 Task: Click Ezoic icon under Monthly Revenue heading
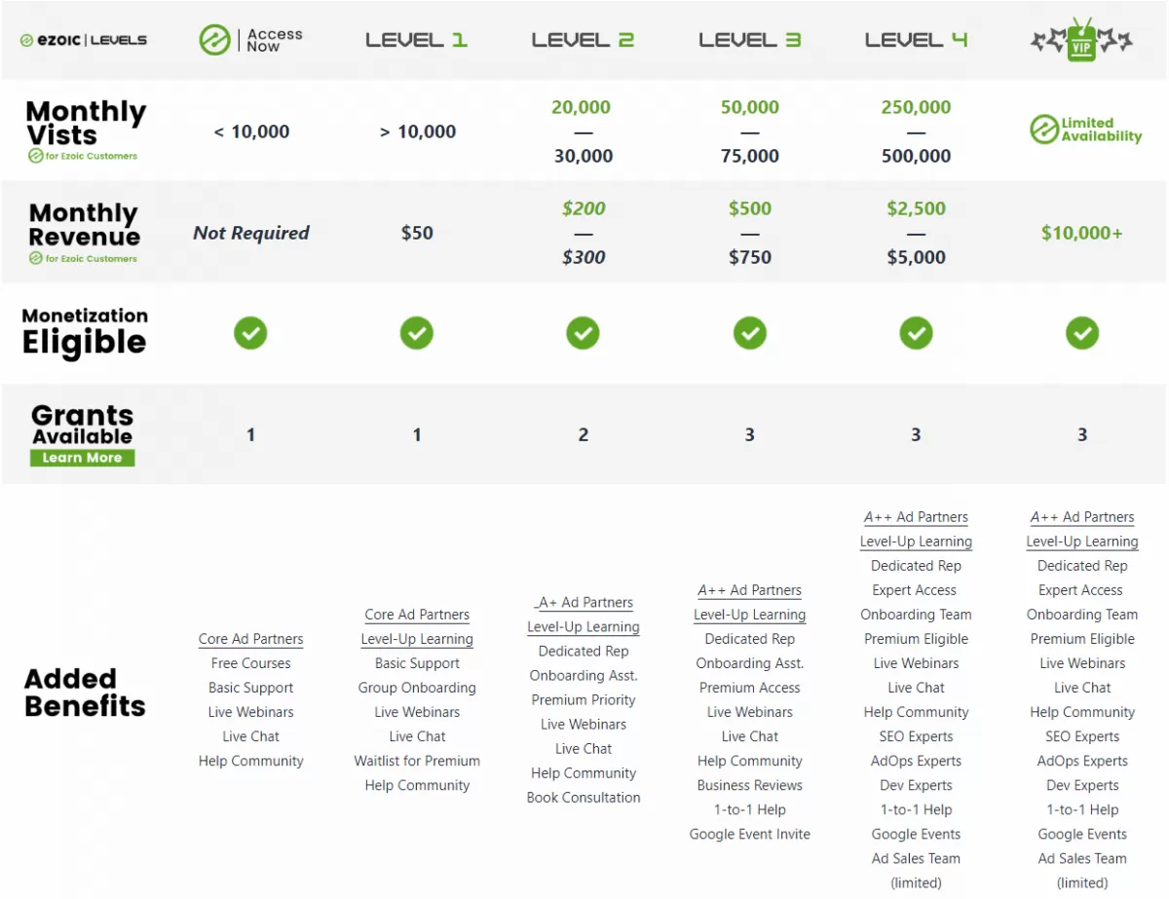pyautogui.click(x=35, y=258)
